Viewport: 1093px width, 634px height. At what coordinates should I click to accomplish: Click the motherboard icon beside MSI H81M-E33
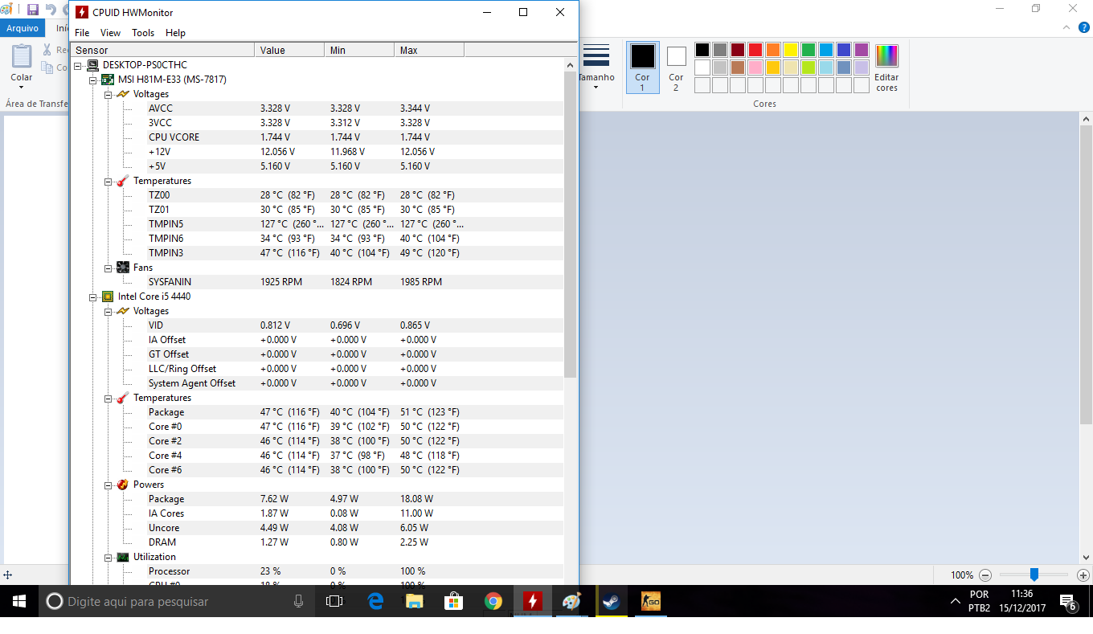coord(107,80)
